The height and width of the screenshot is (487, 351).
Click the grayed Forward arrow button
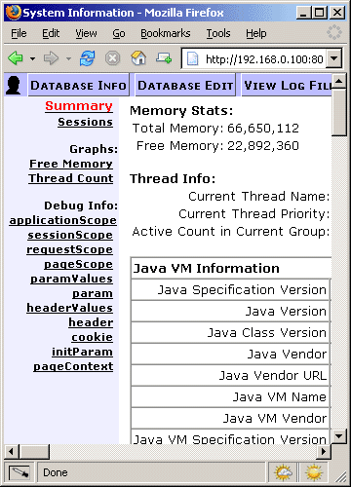[51, 58]
